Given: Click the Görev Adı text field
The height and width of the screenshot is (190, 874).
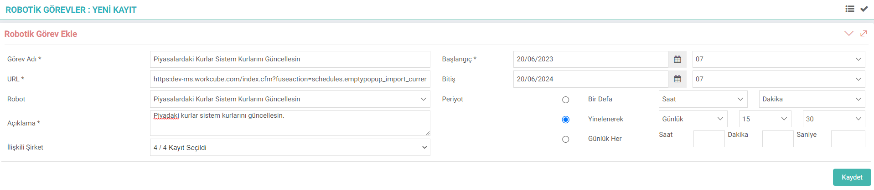Looking at the screenshot, I should tap(290, 60).
